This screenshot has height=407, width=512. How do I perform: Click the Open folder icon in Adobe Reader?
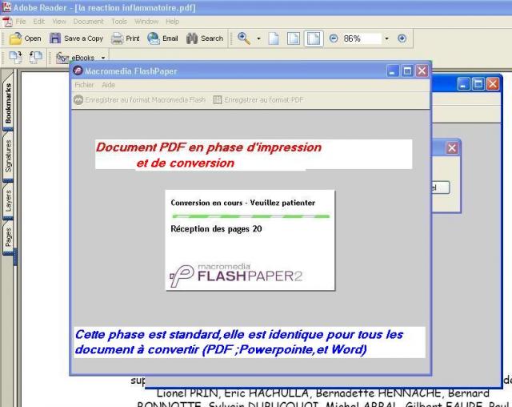15,38
